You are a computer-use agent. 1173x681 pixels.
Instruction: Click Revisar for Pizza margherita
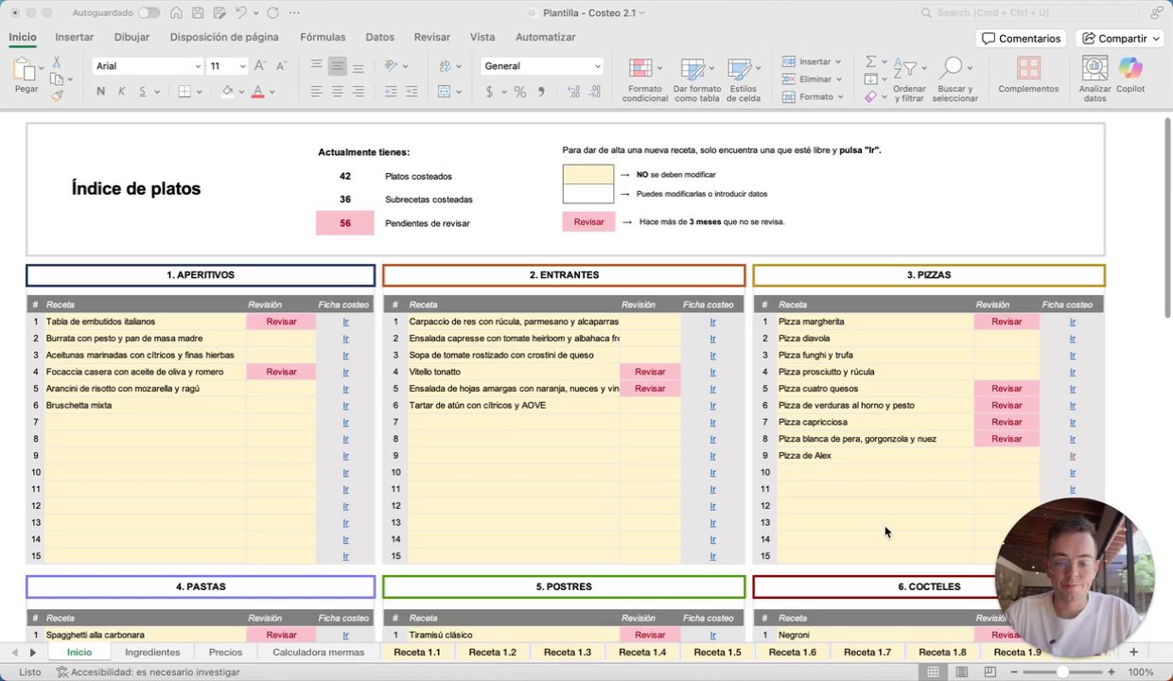point(1007,322)
